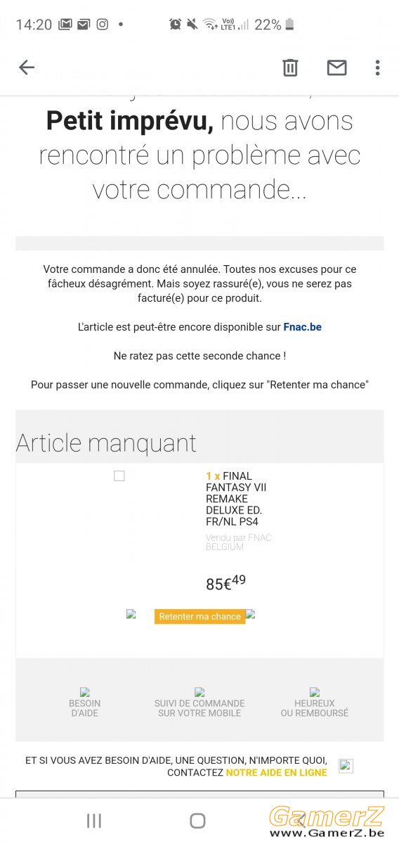Tap the broken product image placeholder
This screenshot has height=844, width=399.
(x=119, y=476)
